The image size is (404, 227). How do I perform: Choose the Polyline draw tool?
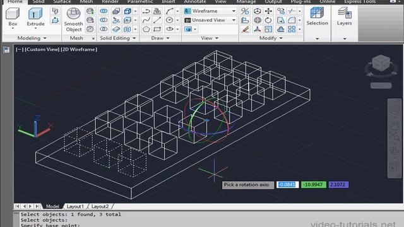click(146, 11)
